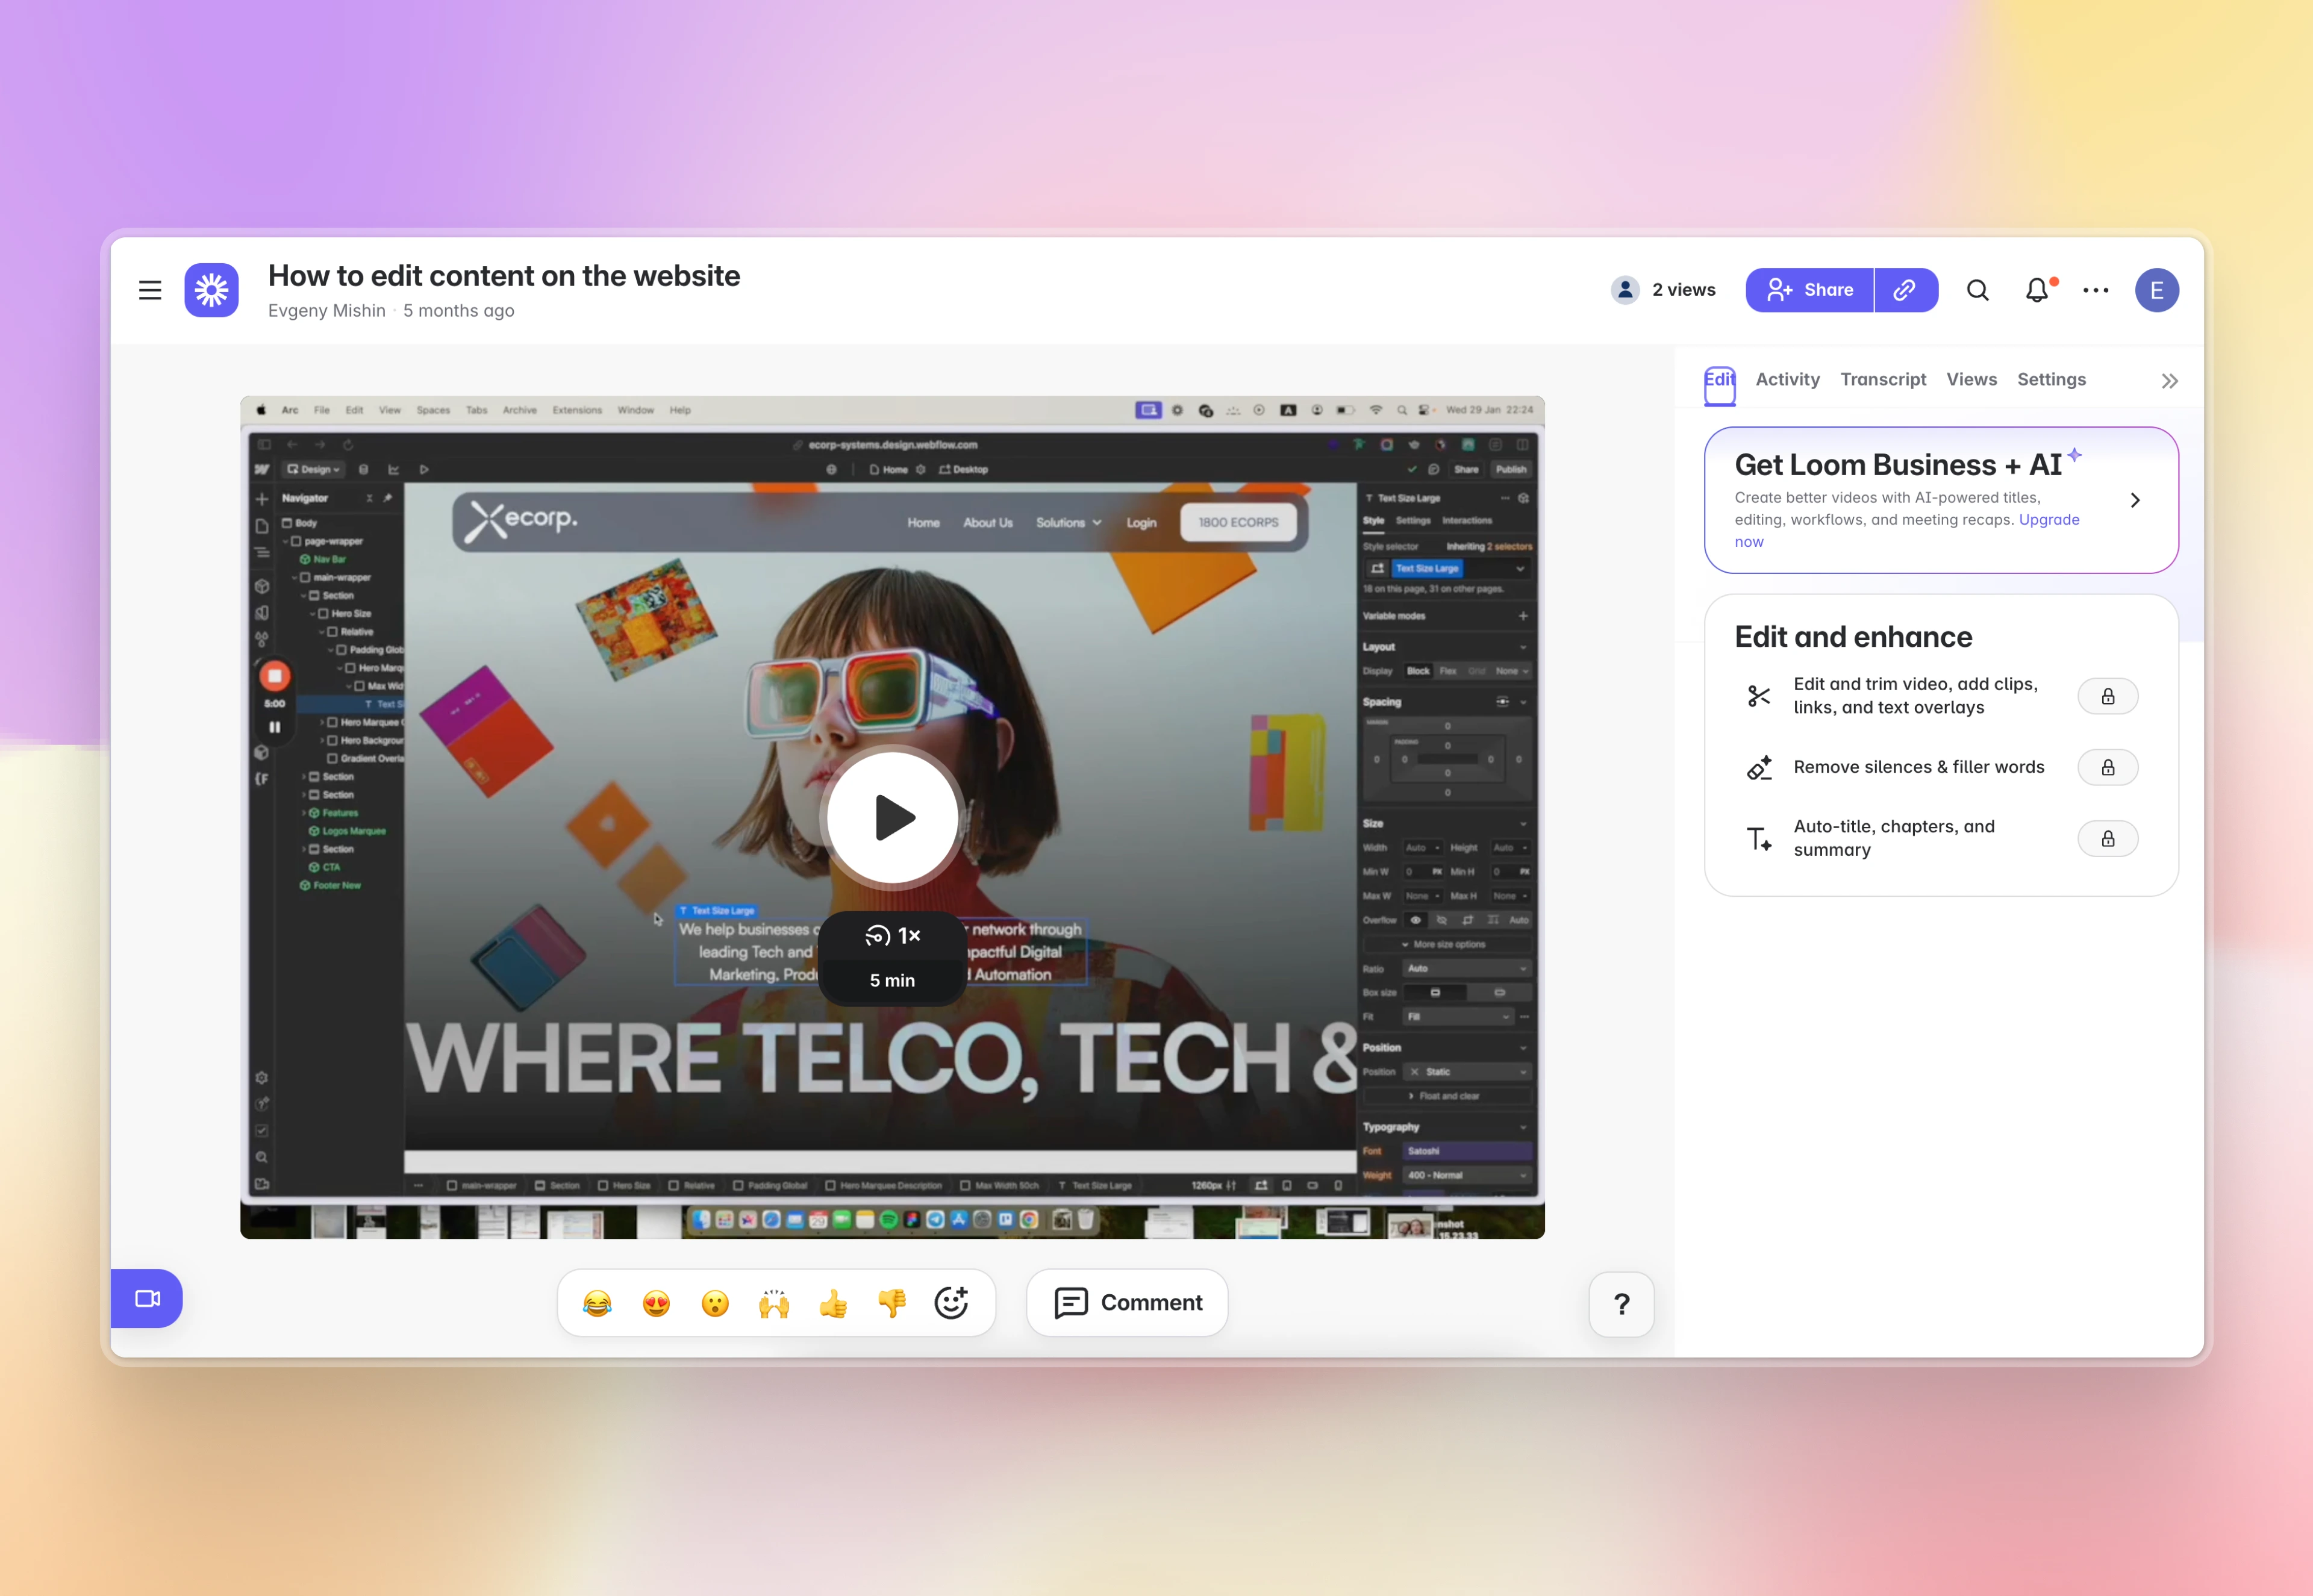Click the Share button
The height and width of the screenshot is (1596, 2313).
click(1809, 290)
